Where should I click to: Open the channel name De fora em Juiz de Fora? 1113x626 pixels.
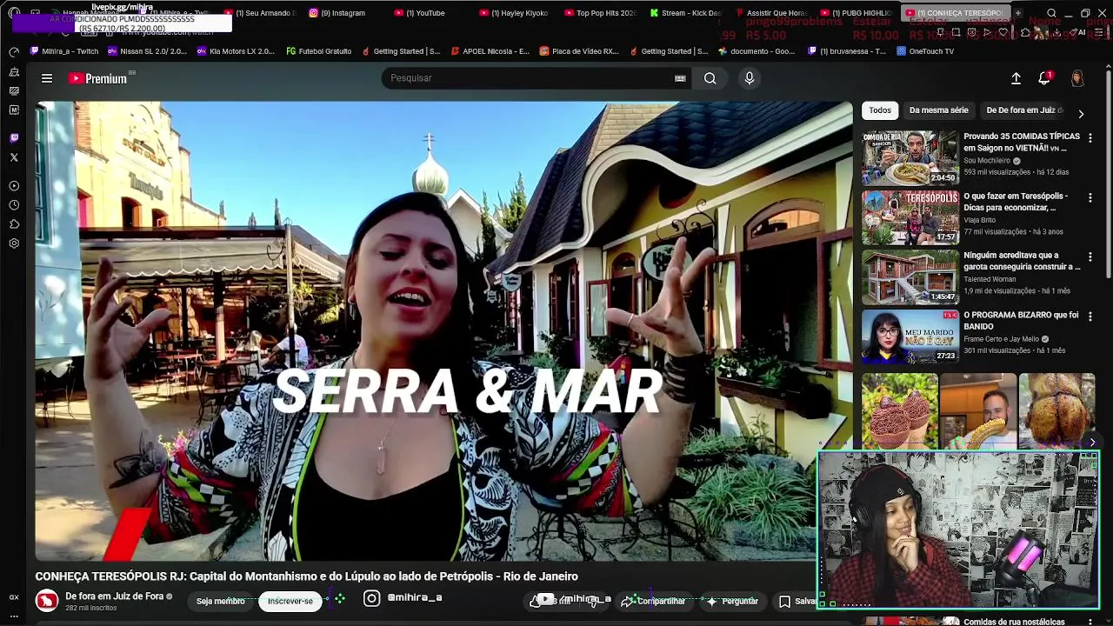pos(114,596)
